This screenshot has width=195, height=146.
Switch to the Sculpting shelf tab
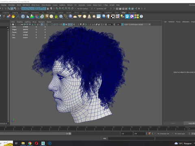[x=6, y=13]
